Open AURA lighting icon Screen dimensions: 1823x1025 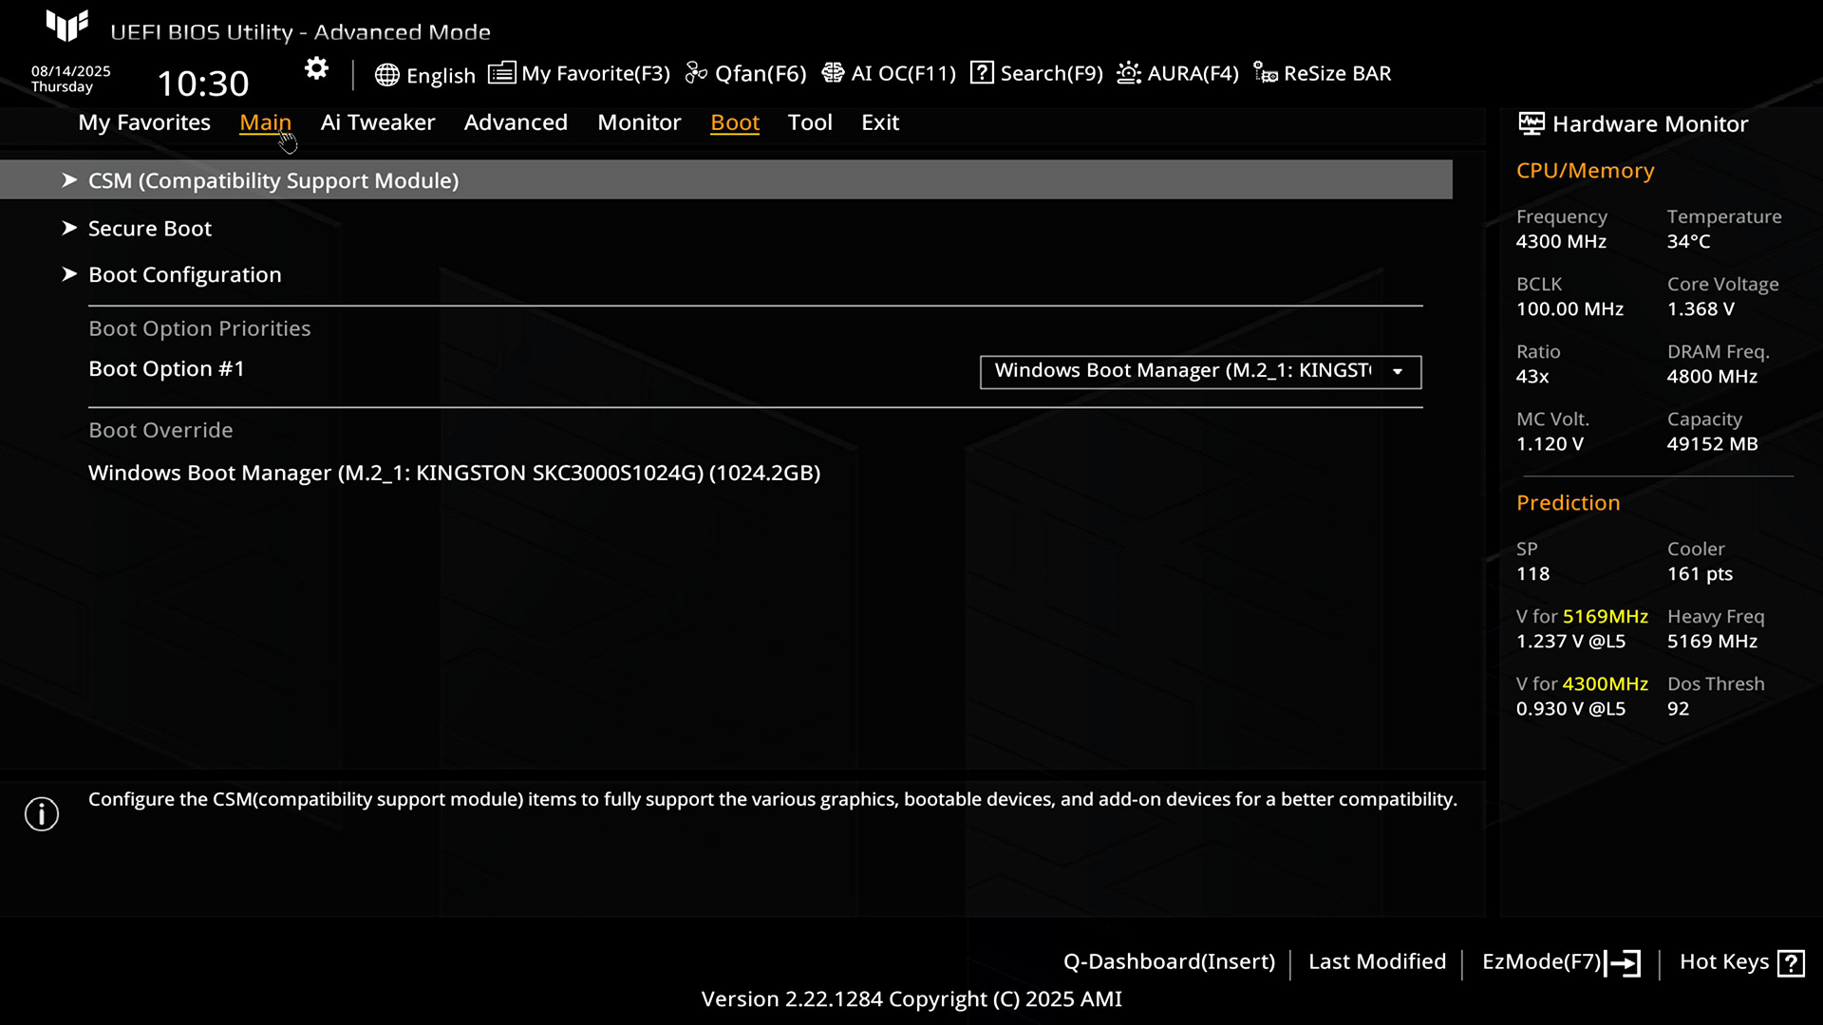coord(1128,73)
